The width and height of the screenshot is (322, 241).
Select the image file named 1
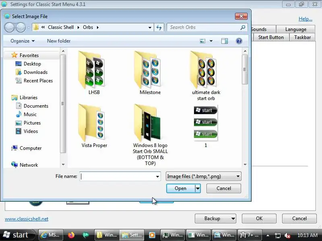tap(206, 126)
